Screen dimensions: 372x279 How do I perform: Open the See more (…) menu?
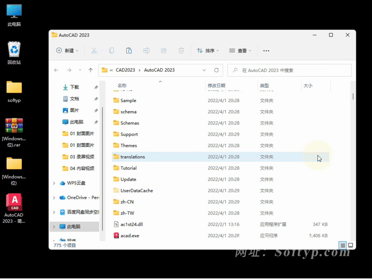click(266, 50)
